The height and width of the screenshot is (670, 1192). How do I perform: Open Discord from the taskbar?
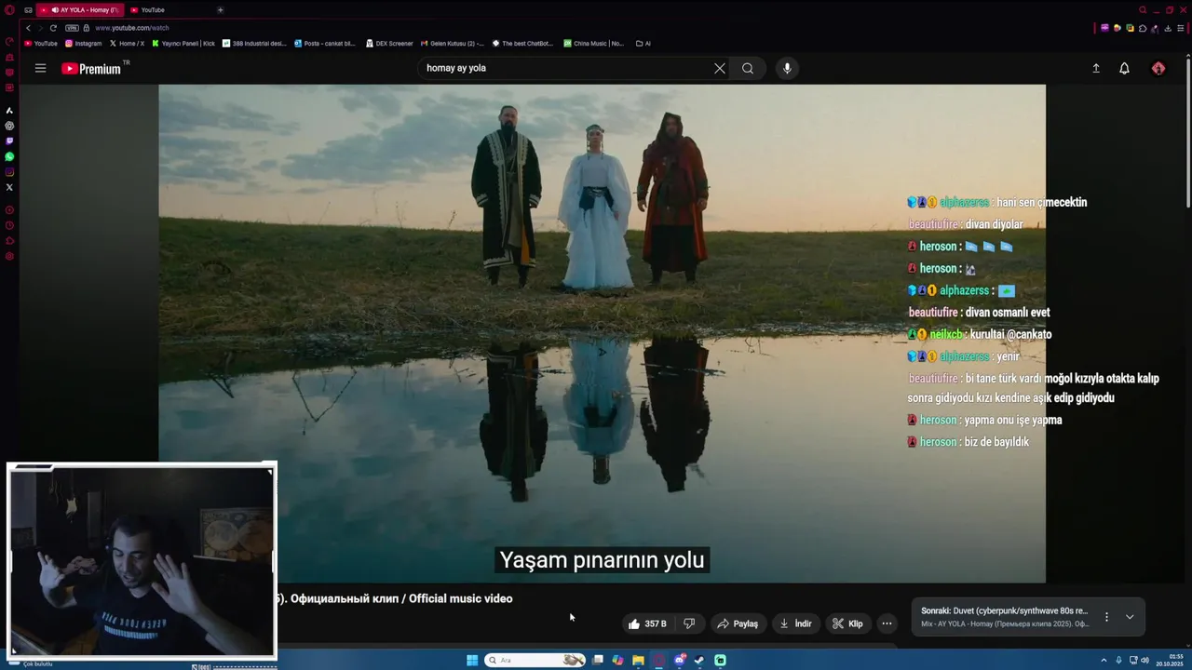pyautogui.click(x=680, y=661)
